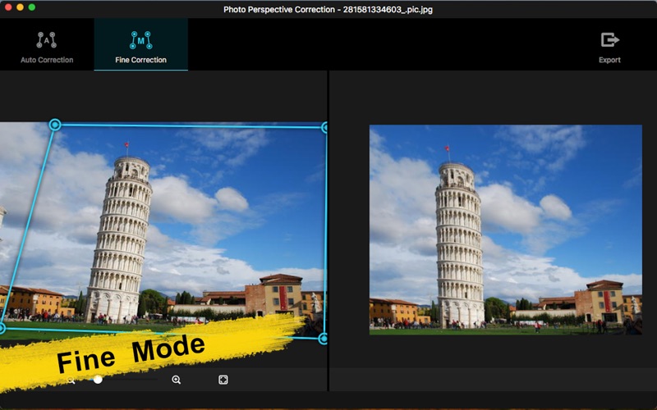Click the Fine Correction 'M' icon

(140, 39)
